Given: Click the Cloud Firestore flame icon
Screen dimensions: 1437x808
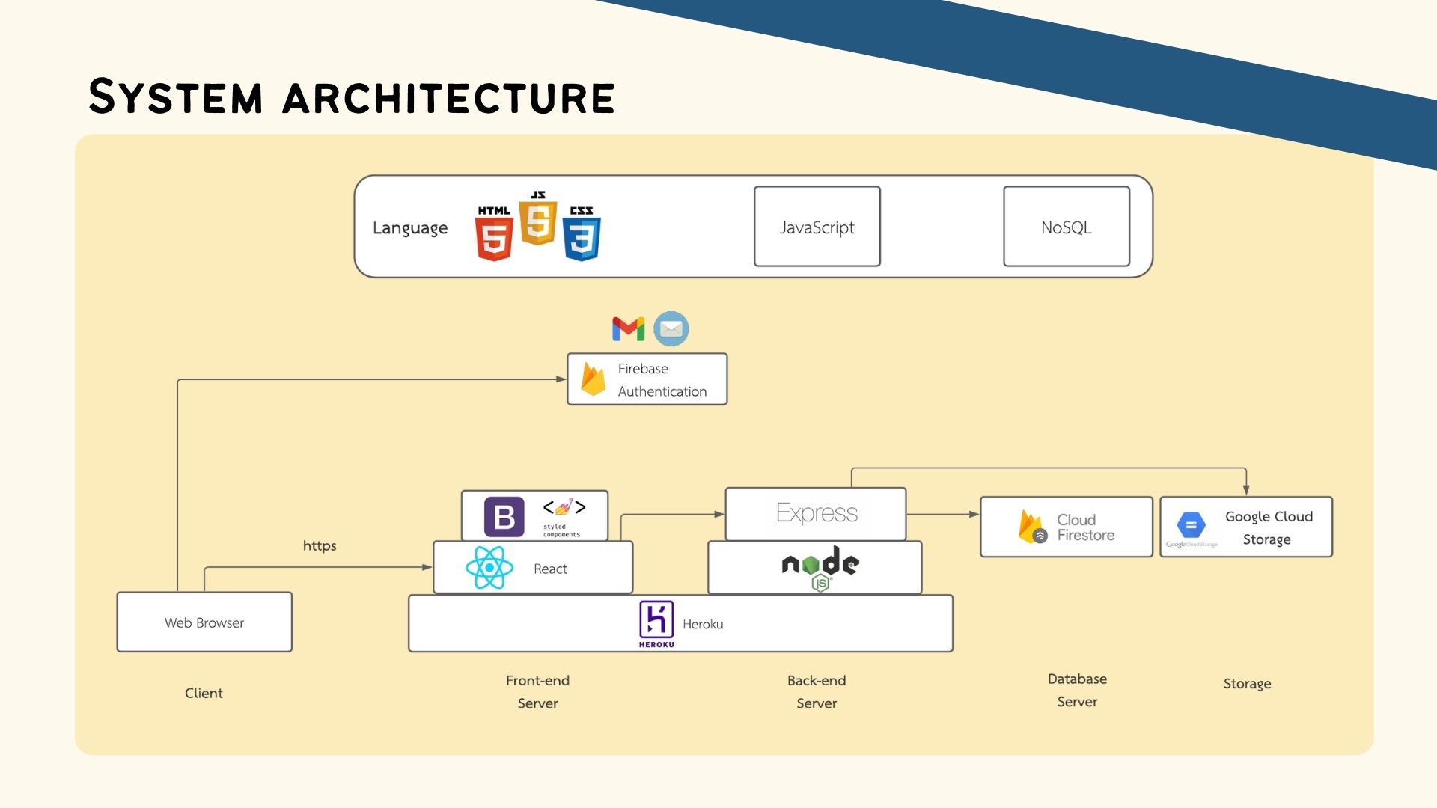Looking at the screenshot, I should tap(1032, 527).
